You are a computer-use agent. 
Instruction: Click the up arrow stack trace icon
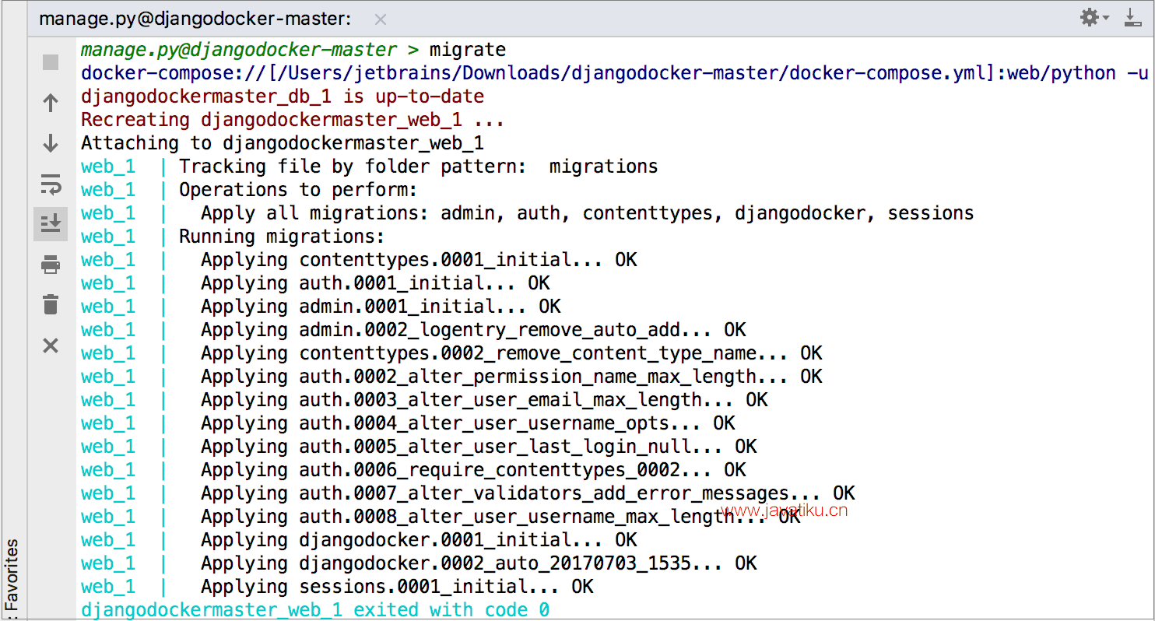tap(51, 103)
